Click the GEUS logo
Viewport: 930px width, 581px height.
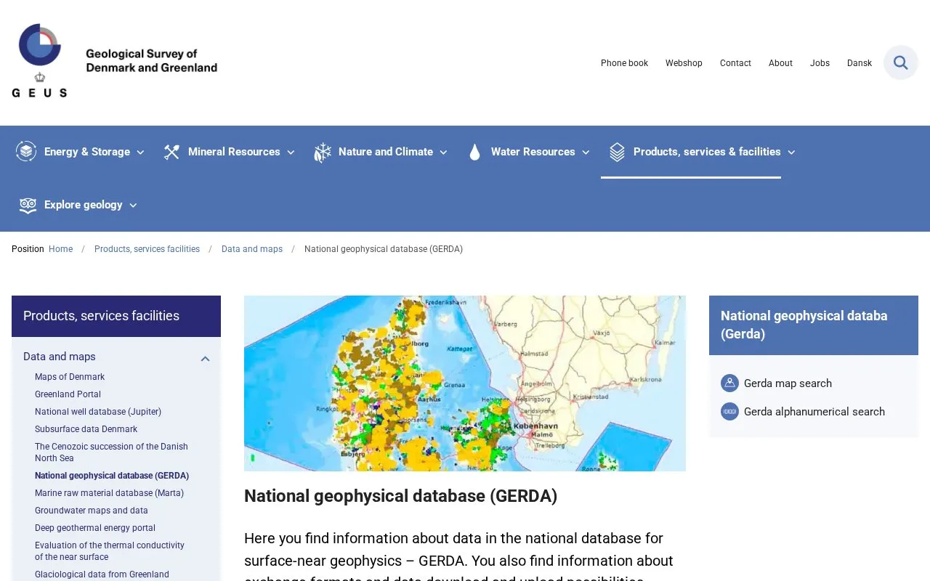click(115, 61)
